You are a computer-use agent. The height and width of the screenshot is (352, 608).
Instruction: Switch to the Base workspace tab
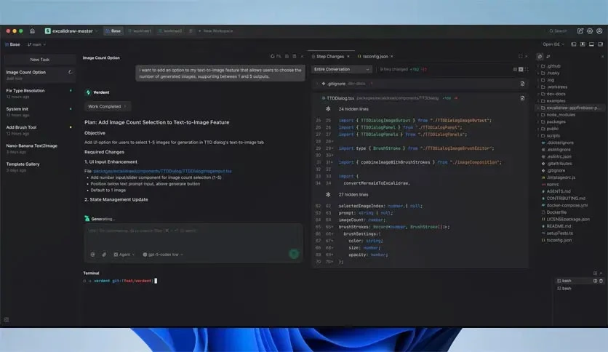[x=113, y=31]
